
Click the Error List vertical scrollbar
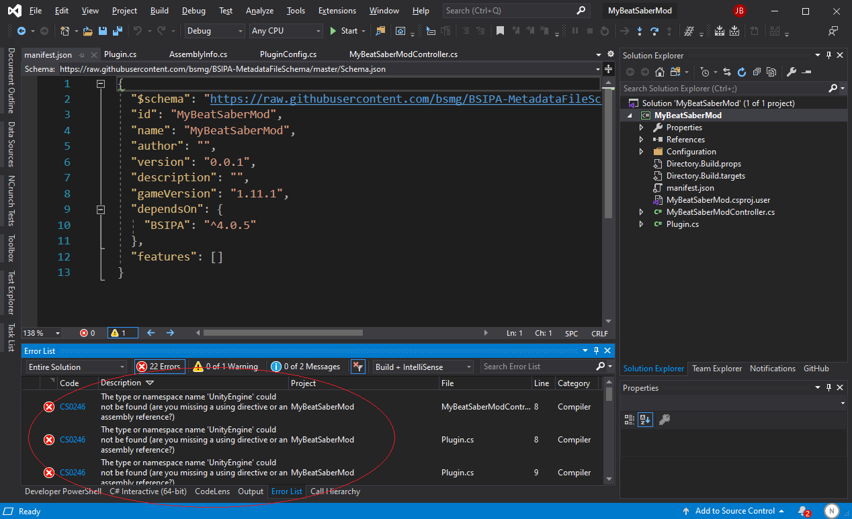point(609,394)
